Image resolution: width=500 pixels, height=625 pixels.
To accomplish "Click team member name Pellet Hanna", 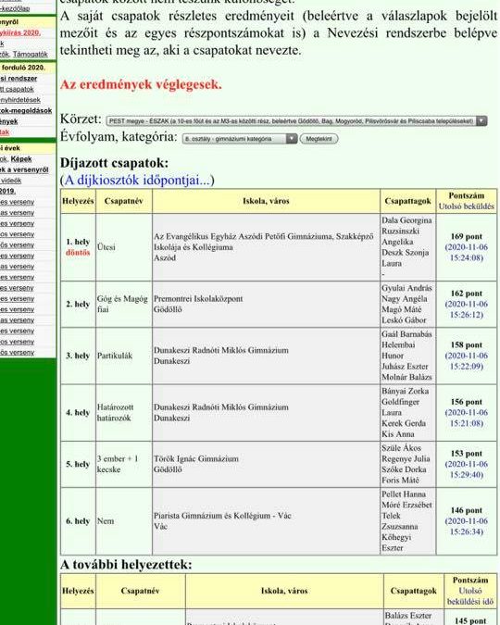I will point(404,494).
